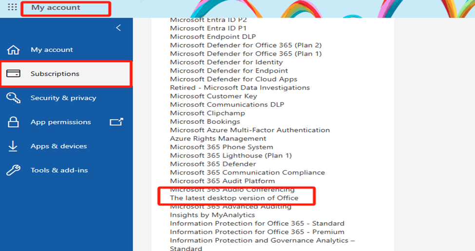
Task: Click Information Protection for Office 365 - Standard
Action: click(x=257, y=223)
